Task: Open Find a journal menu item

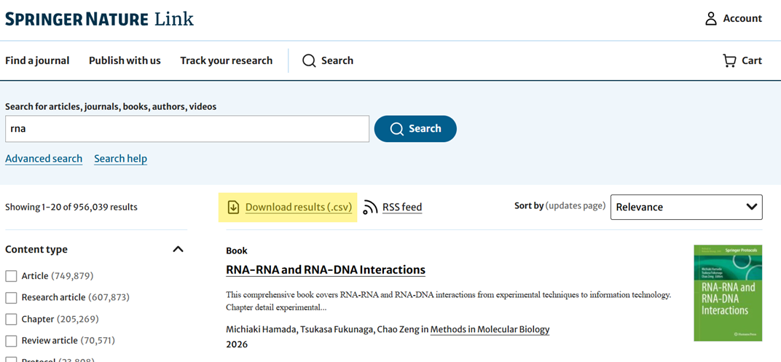Action: coord(37,60)
